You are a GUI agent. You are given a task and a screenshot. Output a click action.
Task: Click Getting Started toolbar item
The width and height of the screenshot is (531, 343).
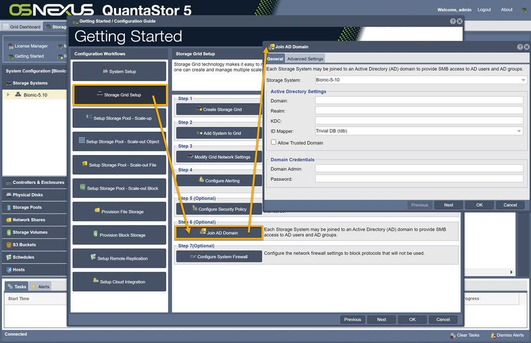coord(26,56)
